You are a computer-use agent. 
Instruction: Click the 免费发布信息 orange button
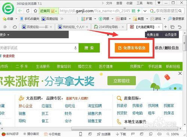pos(132,48)
